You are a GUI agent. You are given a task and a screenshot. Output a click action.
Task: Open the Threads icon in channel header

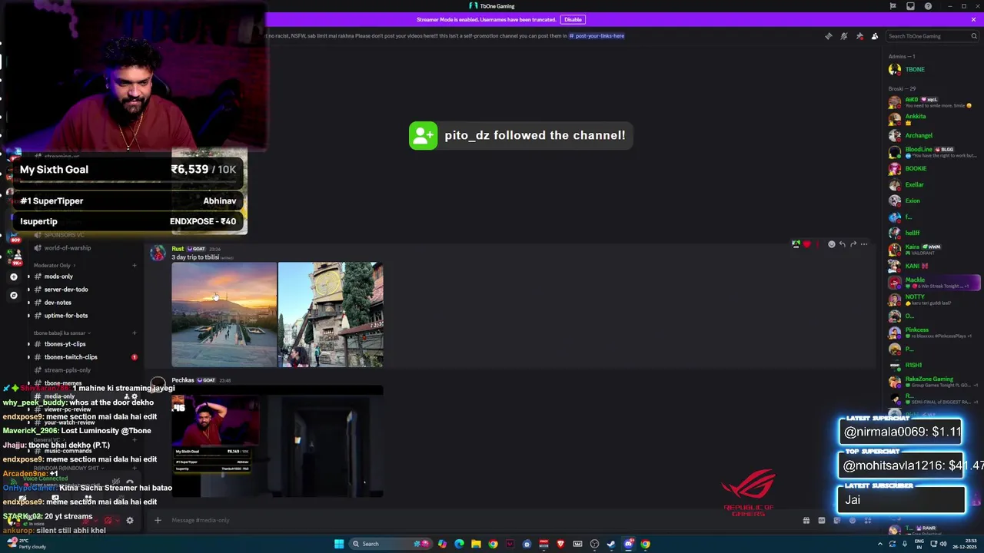pyautogui.click(x=828, y=36)
